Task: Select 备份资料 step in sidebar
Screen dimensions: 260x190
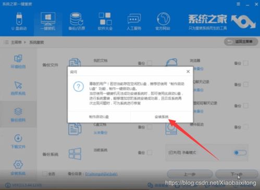Action: pyautogui.click(x=18, y=112)
